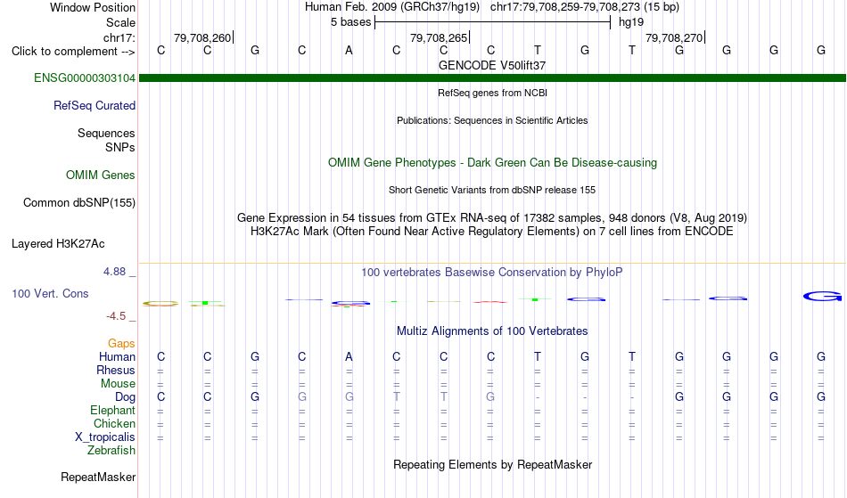Click the Zebrafish species label

(x=111, y=451)
